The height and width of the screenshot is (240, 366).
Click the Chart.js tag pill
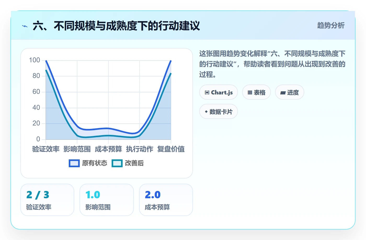tap(219, 92)
